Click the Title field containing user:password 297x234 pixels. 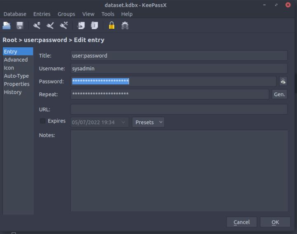pos(179,56)
